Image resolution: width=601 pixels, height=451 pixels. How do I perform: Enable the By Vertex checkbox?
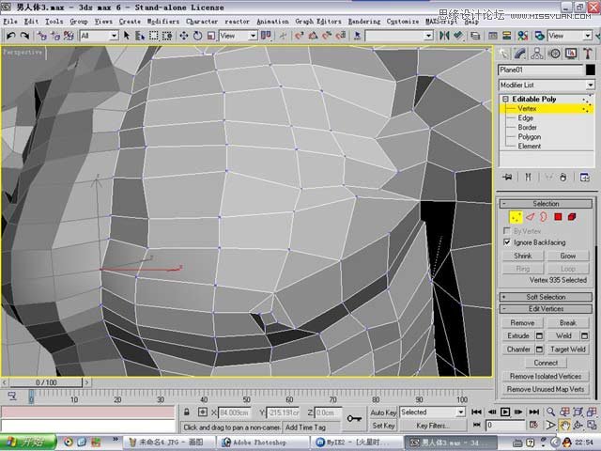pos(507,231)
